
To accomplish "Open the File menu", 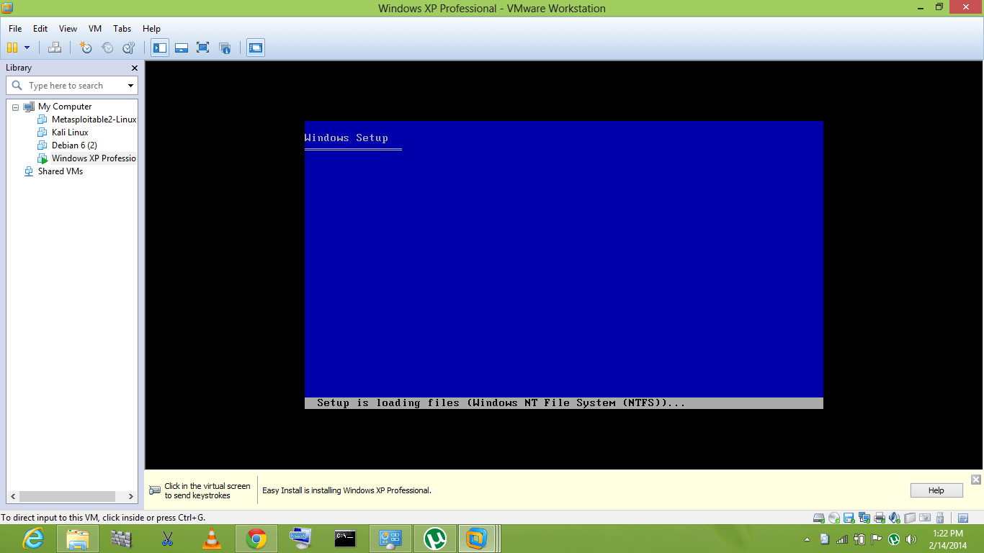I will 15,29.
